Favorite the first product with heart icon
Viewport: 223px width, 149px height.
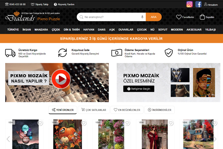click(x=40, y=123)
